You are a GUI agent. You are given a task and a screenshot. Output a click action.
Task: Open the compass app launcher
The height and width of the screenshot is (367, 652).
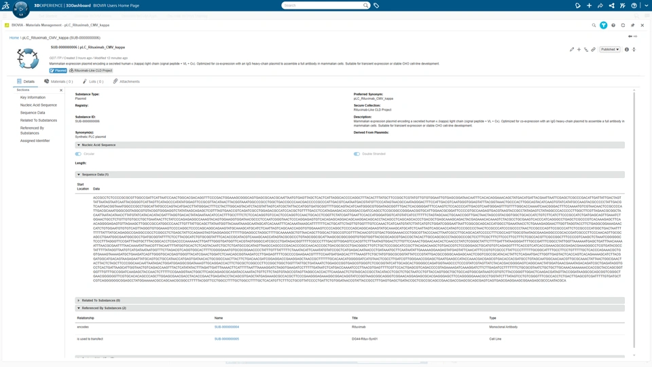(x=21, y=8)
